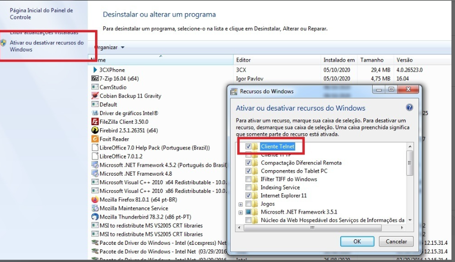Select Pacote de Driver Intel Net (03/29/2016) row
This screenshot has height=262, width=455.
pyautogui.click(x=158, y=251)
